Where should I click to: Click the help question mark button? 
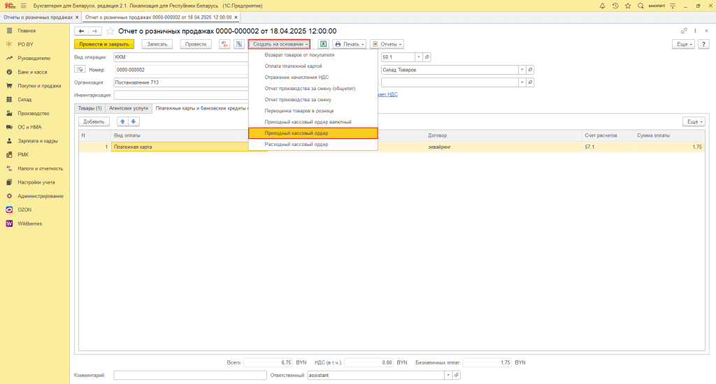[x=703, y=44]
